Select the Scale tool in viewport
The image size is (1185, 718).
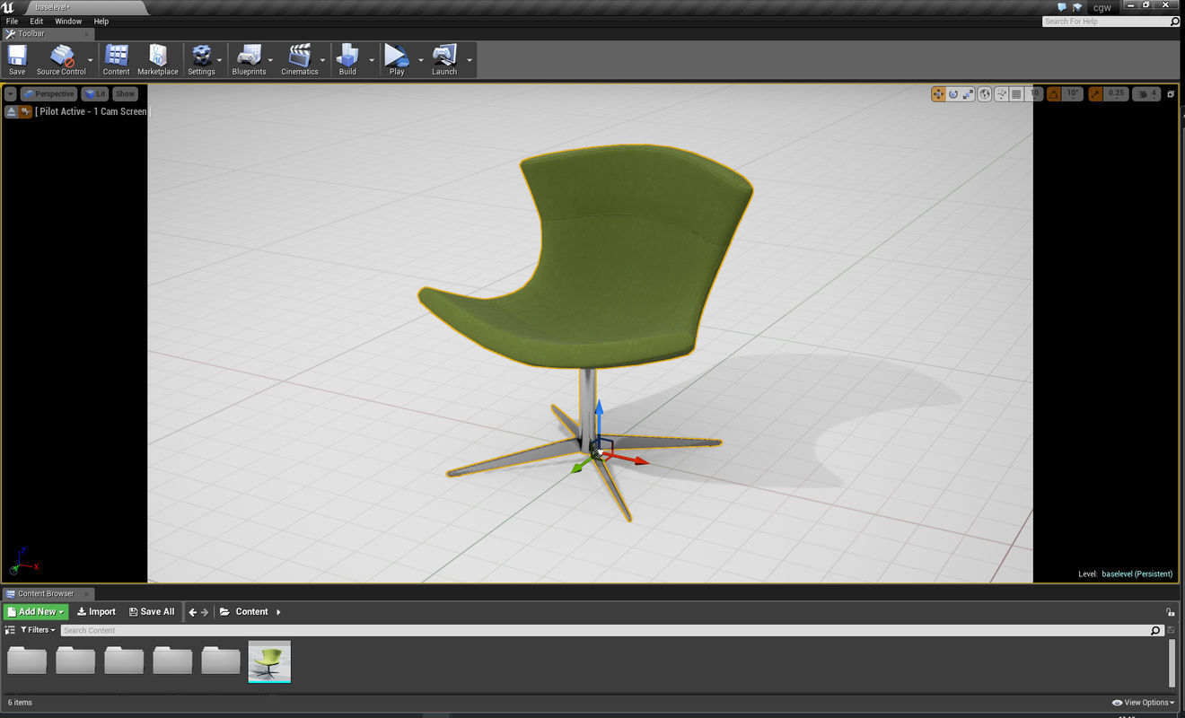pos(968,93)
